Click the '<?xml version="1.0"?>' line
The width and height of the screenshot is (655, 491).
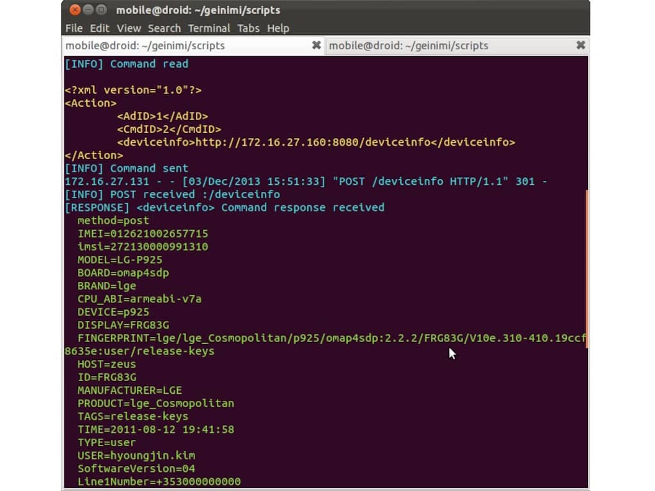pyautogui.click(x=133, y=90)
